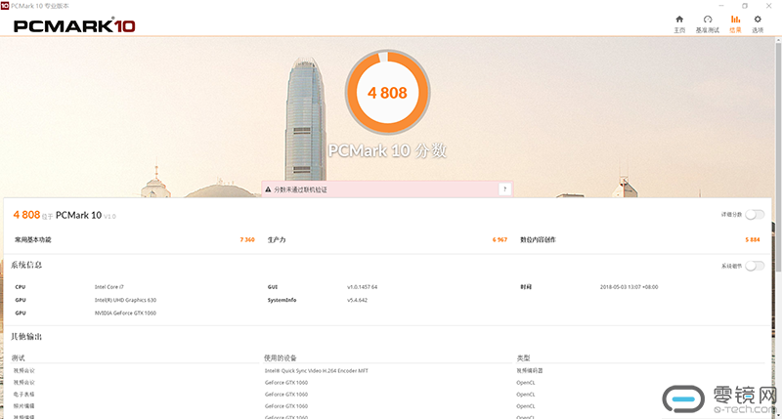Select the 5 884 content creation score
The width and height of the screenshot is (782, 419).
tap(753, 239)
